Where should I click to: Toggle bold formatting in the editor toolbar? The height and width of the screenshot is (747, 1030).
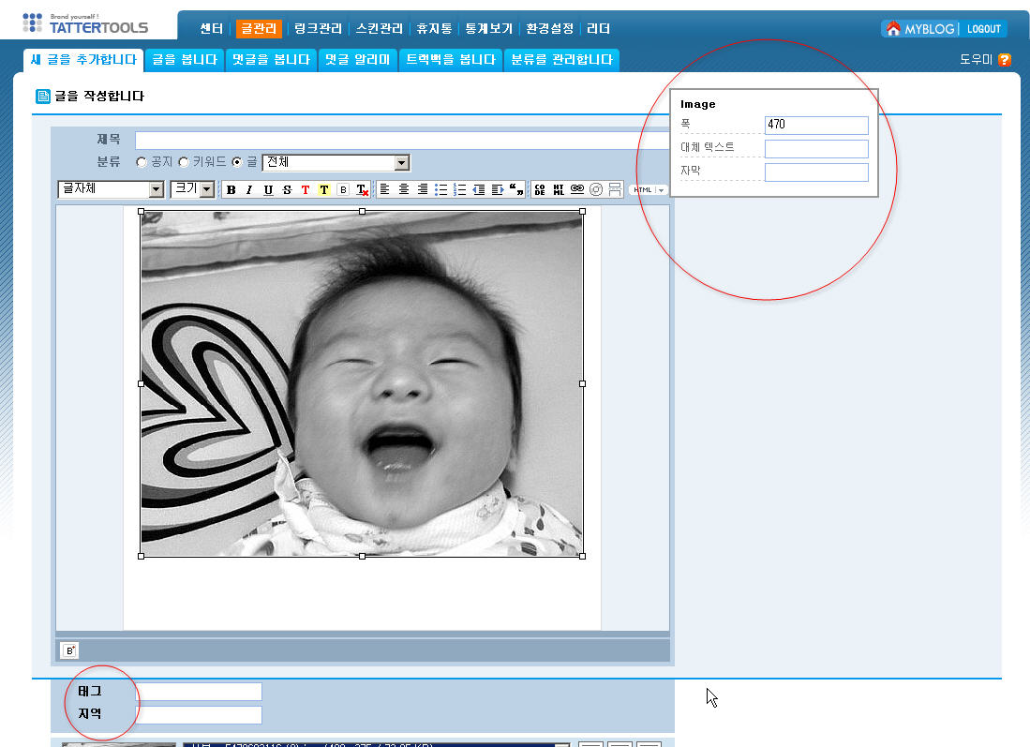(x=231, y=189)
